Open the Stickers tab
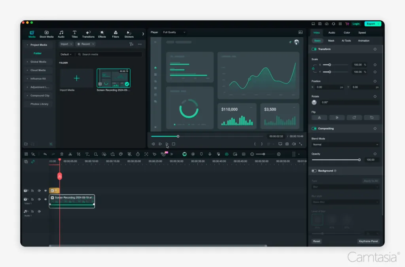Image resolution: width=405 pixels, height=267 pixels. [129, 34]
